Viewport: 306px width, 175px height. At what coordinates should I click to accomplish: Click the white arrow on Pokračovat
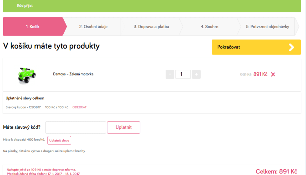click(291, 47)
